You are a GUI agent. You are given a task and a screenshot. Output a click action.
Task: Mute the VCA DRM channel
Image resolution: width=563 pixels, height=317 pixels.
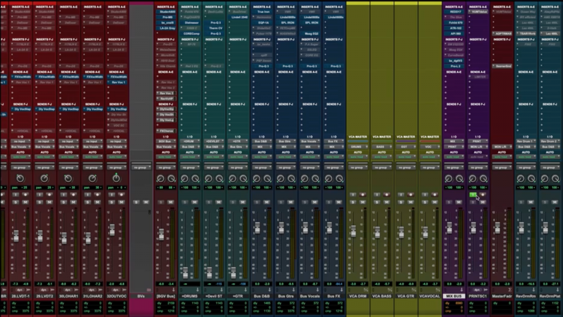tap(363, 202)
